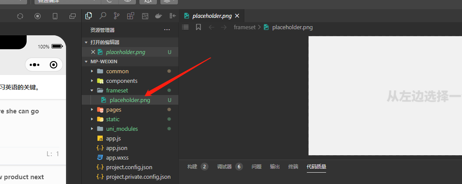Select placeholder.png inside frameset folder
462x184 pixels.
(130, 100)
